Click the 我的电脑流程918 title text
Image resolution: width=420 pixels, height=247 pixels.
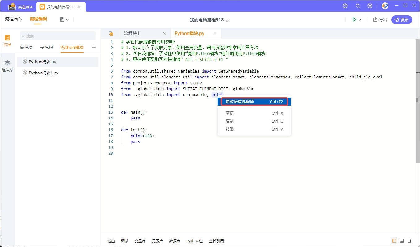coord(207,20)
